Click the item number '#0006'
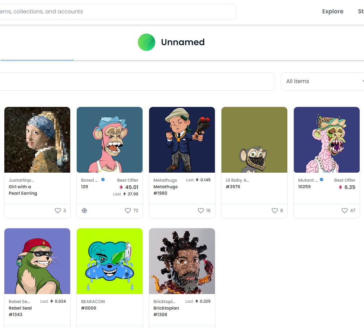This screenshot has height=328, width=364. [88, 308]
